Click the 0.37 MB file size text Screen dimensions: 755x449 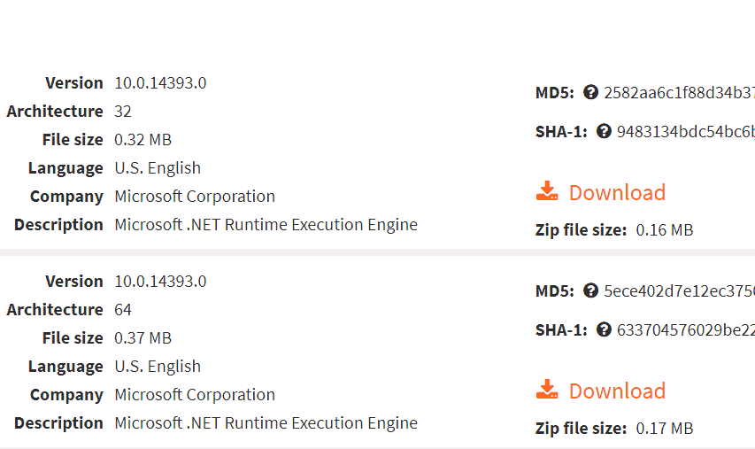pyautogui.click(x=143, y=338)
